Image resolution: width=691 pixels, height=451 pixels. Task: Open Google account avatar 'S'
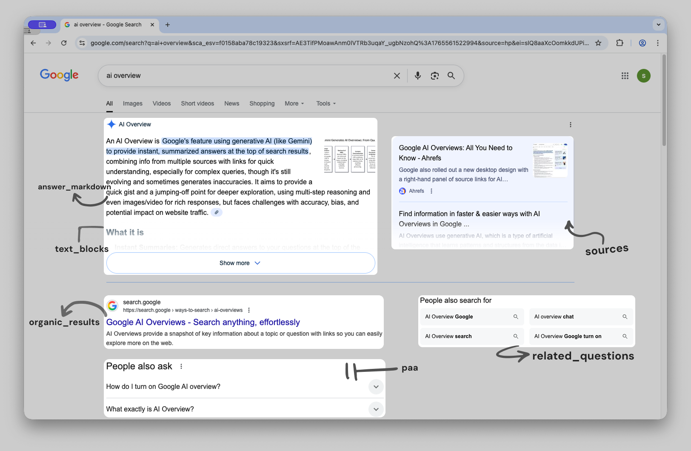643,76
